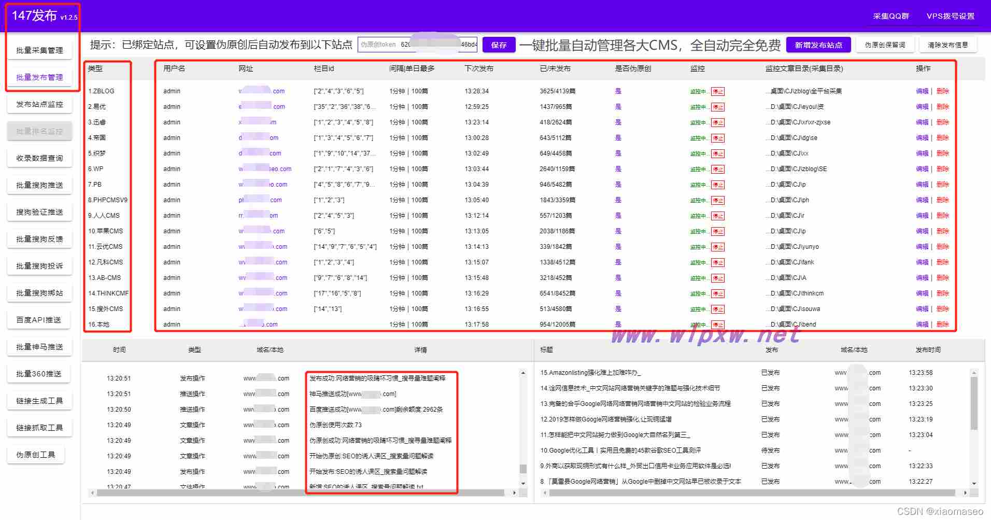
Task: Click 伪原创使用次数:73 log entry
Action: [x=336, y=425]
